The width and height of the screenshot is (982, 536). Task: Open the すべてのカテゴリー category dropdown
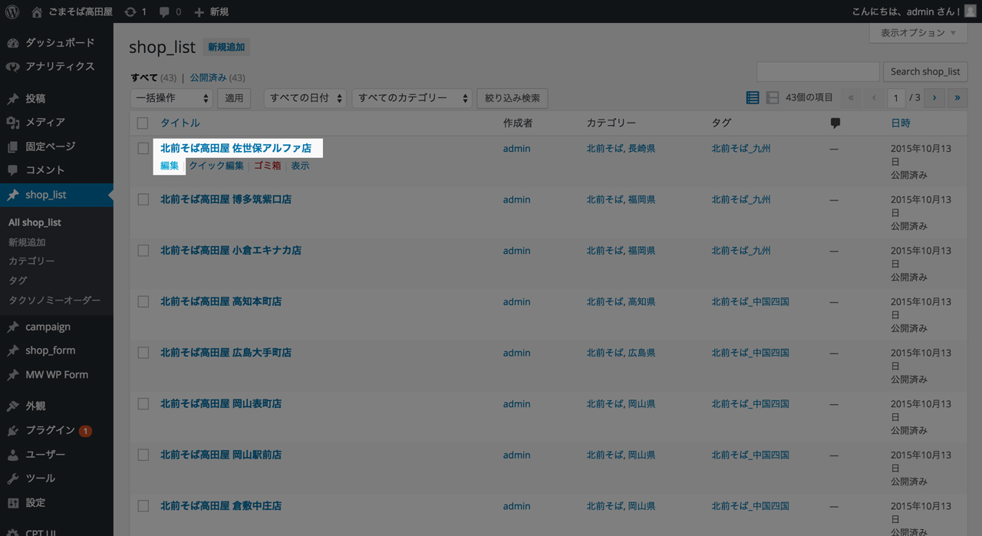click(x=412, y=98)
